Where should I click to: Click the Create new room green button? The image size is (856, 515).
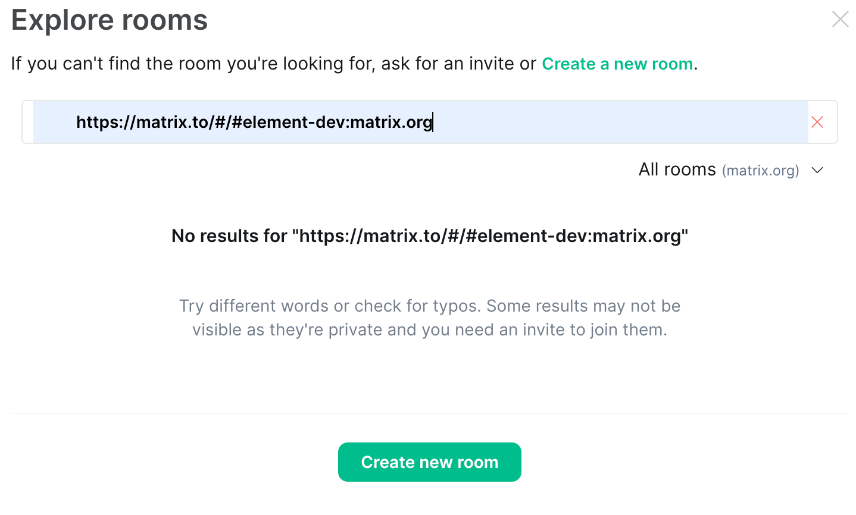pos(429,462)
